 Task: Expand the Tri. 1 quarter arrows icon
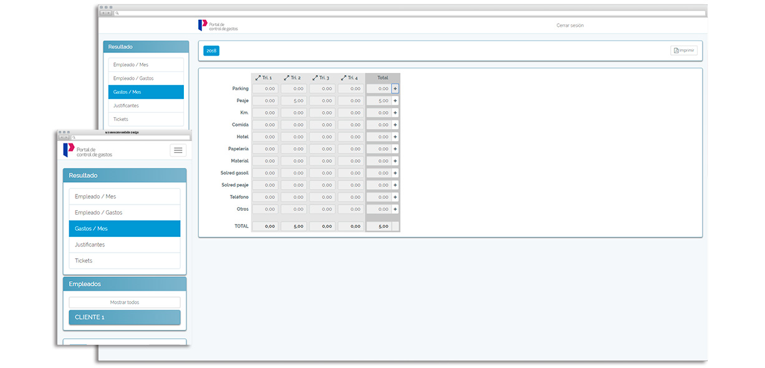[258, 78]
